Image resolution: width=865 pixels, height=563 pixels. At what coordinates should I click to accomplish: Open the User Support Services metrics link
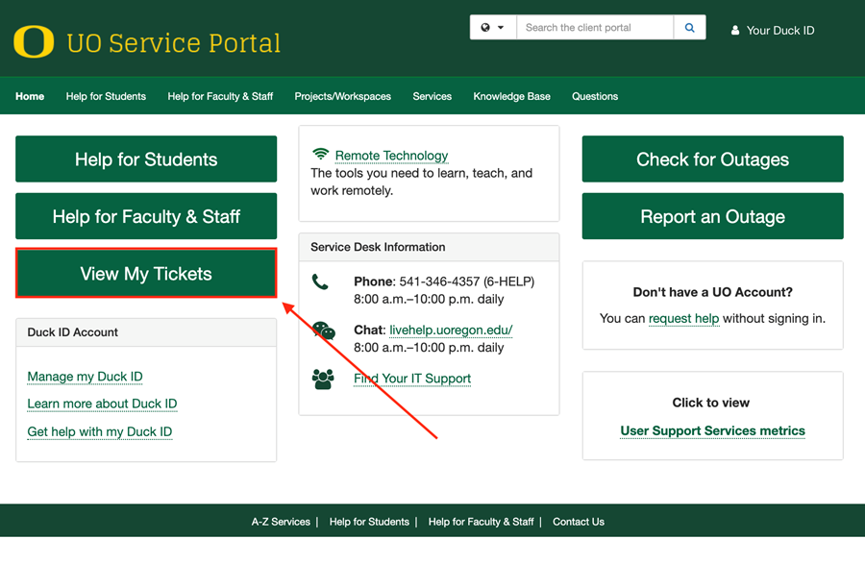point(713,430)
